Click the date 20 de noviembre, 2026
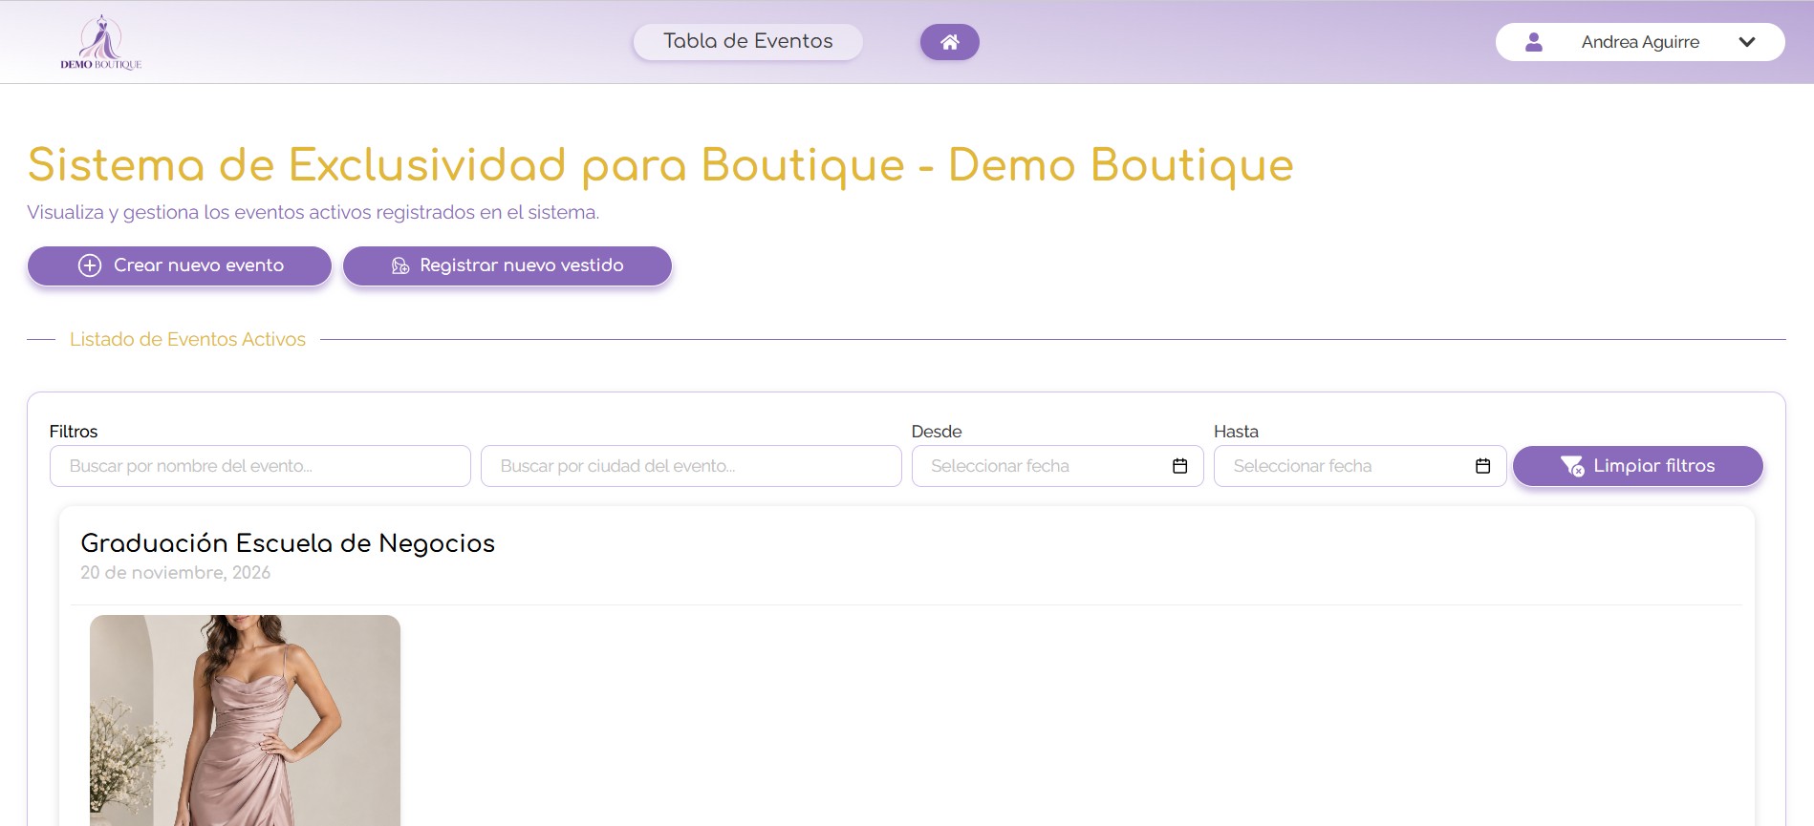Viewport: 1814px width, 826px height. click(x=176, y=573)
